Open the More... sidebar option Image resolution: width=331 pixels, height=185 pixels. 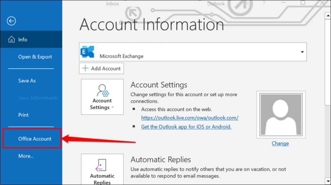[26, 156]
